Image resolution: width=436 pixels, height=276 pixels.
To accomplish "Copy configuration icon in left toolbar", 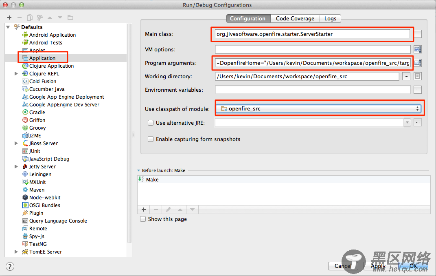I will point(29,18).
